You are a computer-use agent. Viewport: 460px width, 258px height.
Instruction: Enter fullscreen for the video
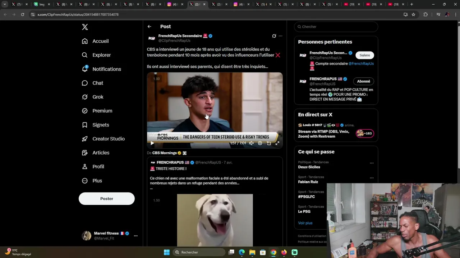point(277,143)
